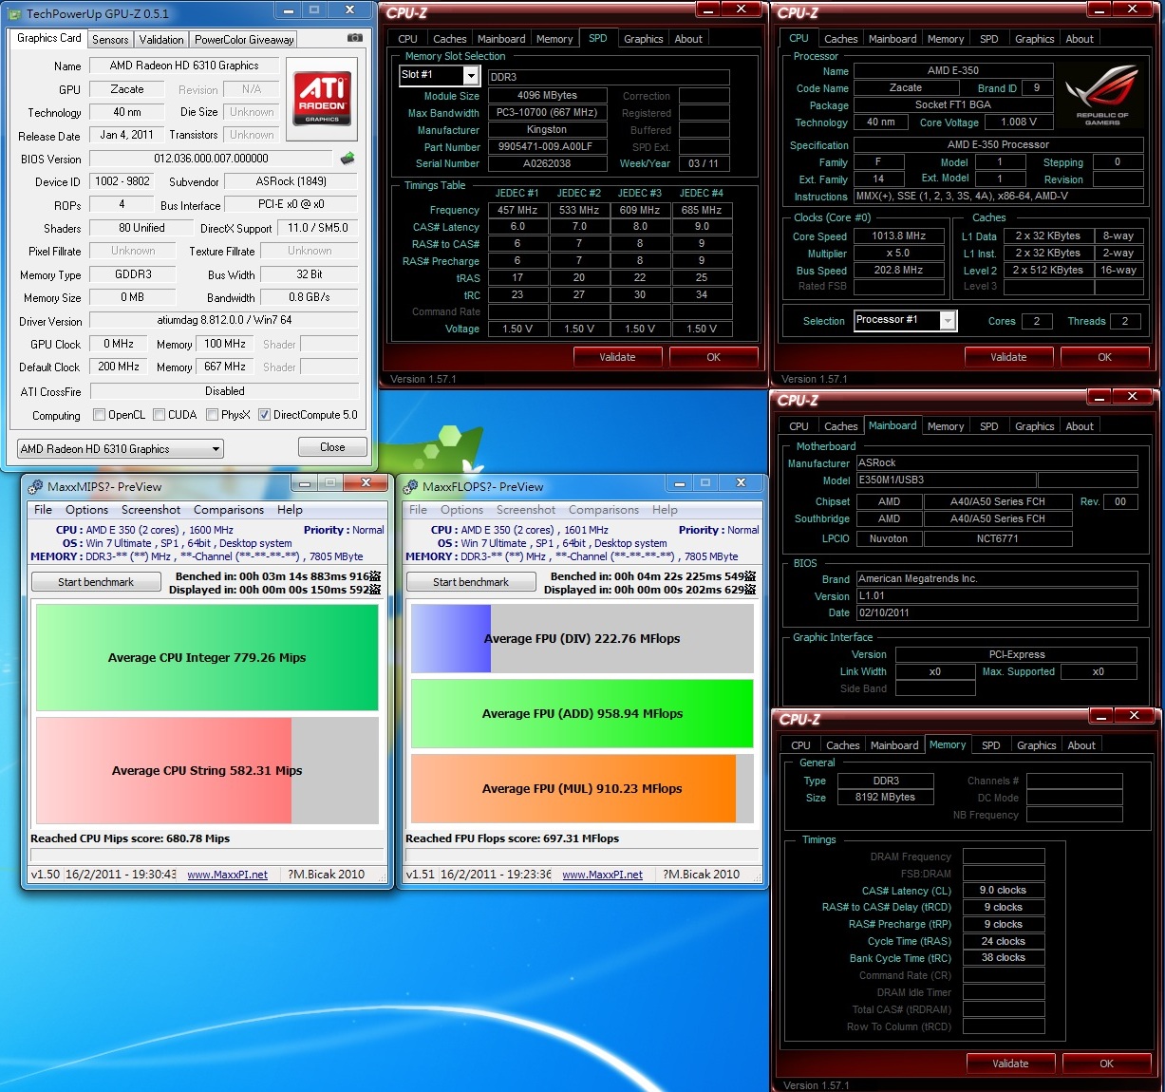Open the Caches tab in CPU-Z SPD window
This screenshot has height=1092, width=1165.
click(449, 39)
